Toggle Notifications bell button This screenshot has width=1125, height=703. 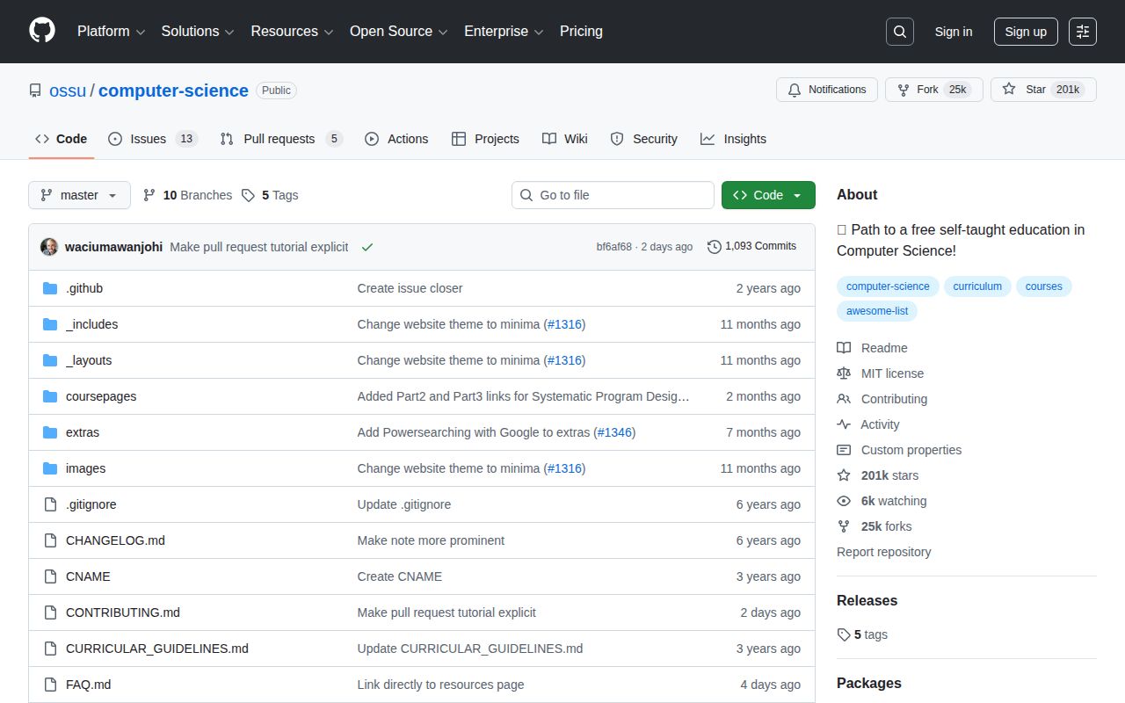coord(826,90)
